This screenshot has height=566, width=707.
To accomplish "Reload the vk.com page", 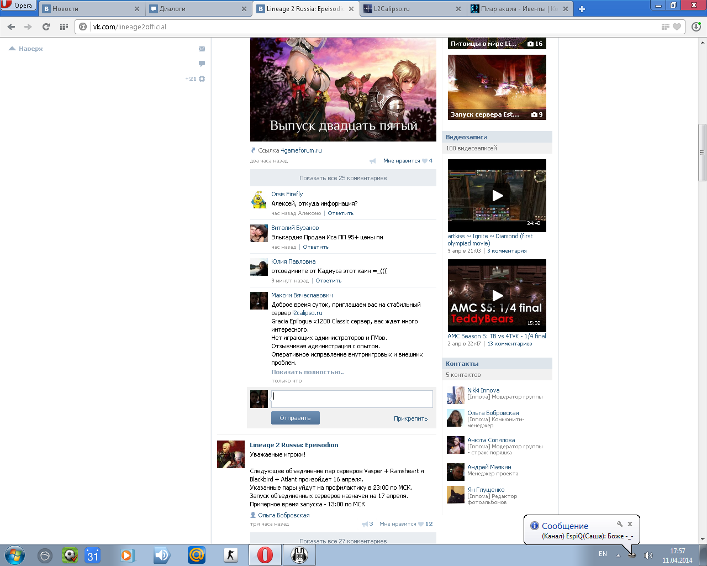I will click(x=46, y=27).
